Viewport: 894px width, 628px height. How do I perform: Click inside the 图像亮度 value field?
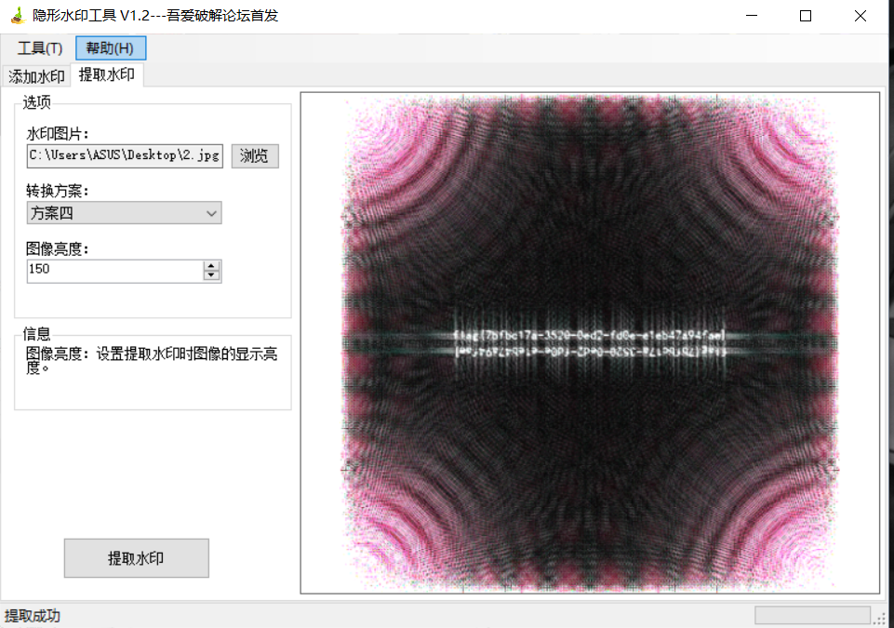pyautogui.click(x=114, y=271)
